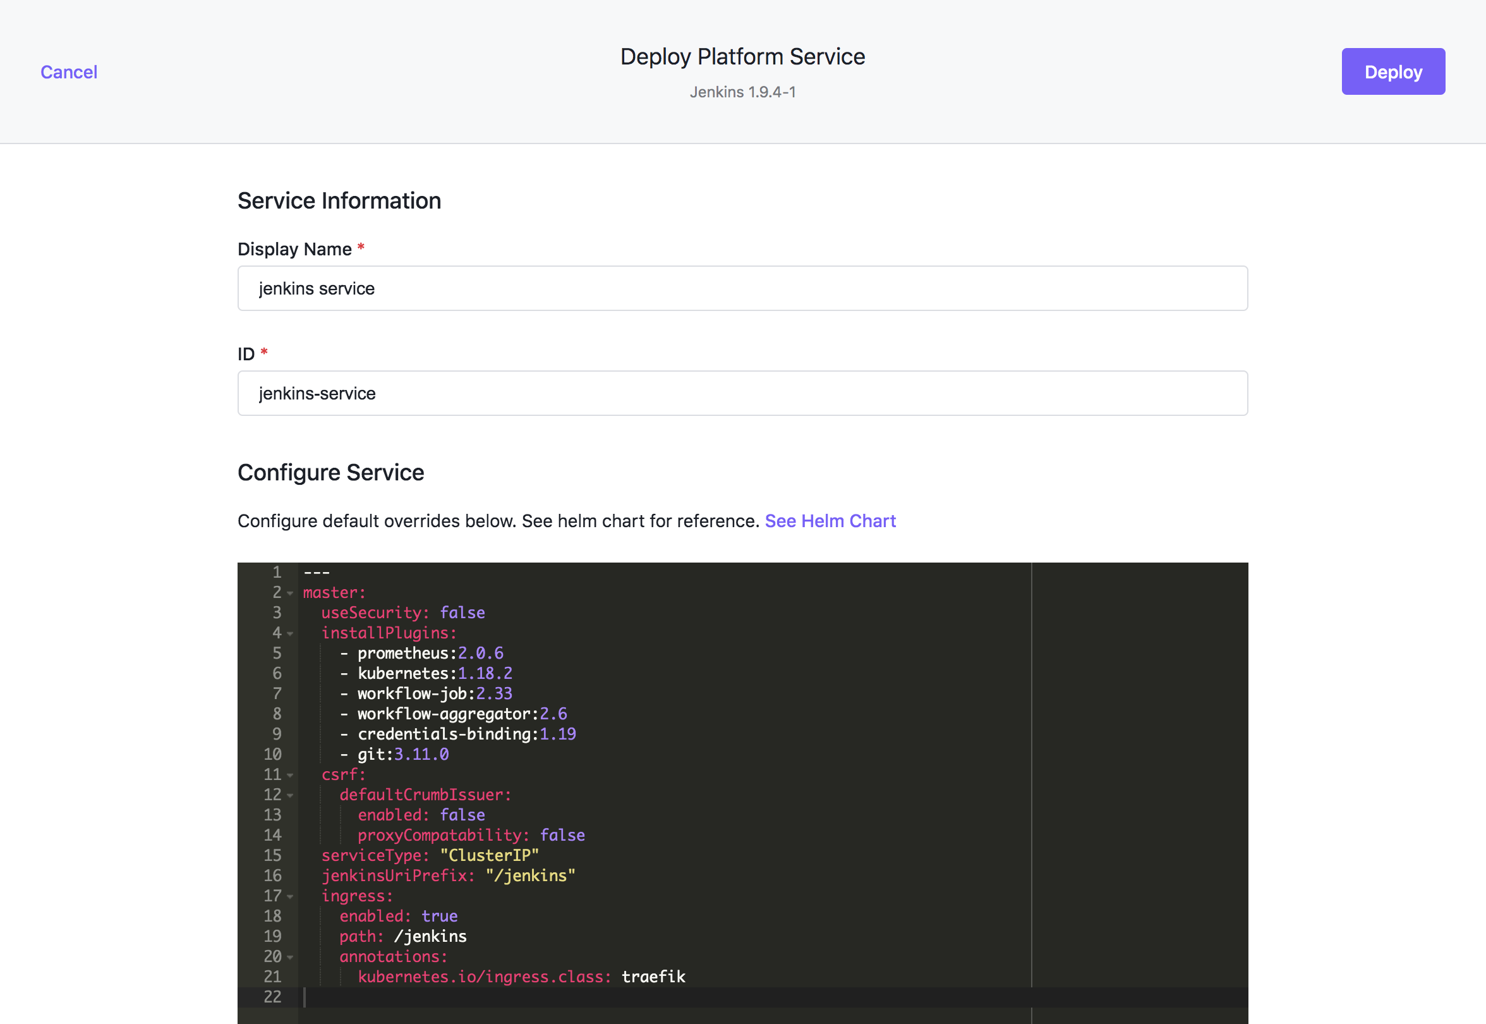Screen dimensions: 1486x1024
Task: Collapse the annotations: fold arrow
Action: point(290,957)
